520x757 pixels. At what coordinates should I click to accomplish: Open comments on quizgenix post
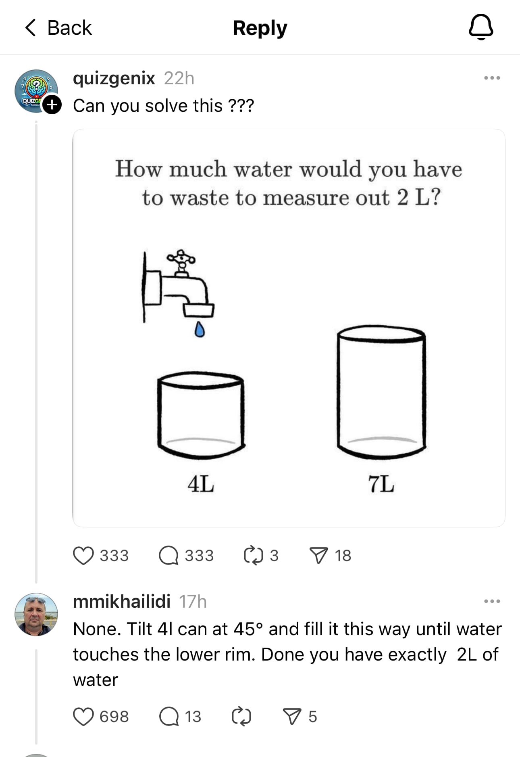168,555
